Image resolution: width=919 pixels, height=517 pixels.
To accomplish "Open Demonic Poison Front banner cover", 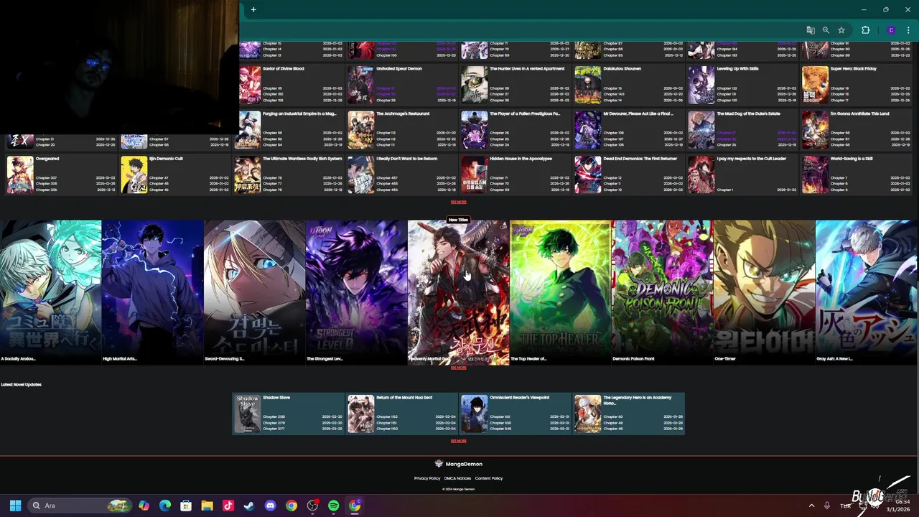I will 662,292.
